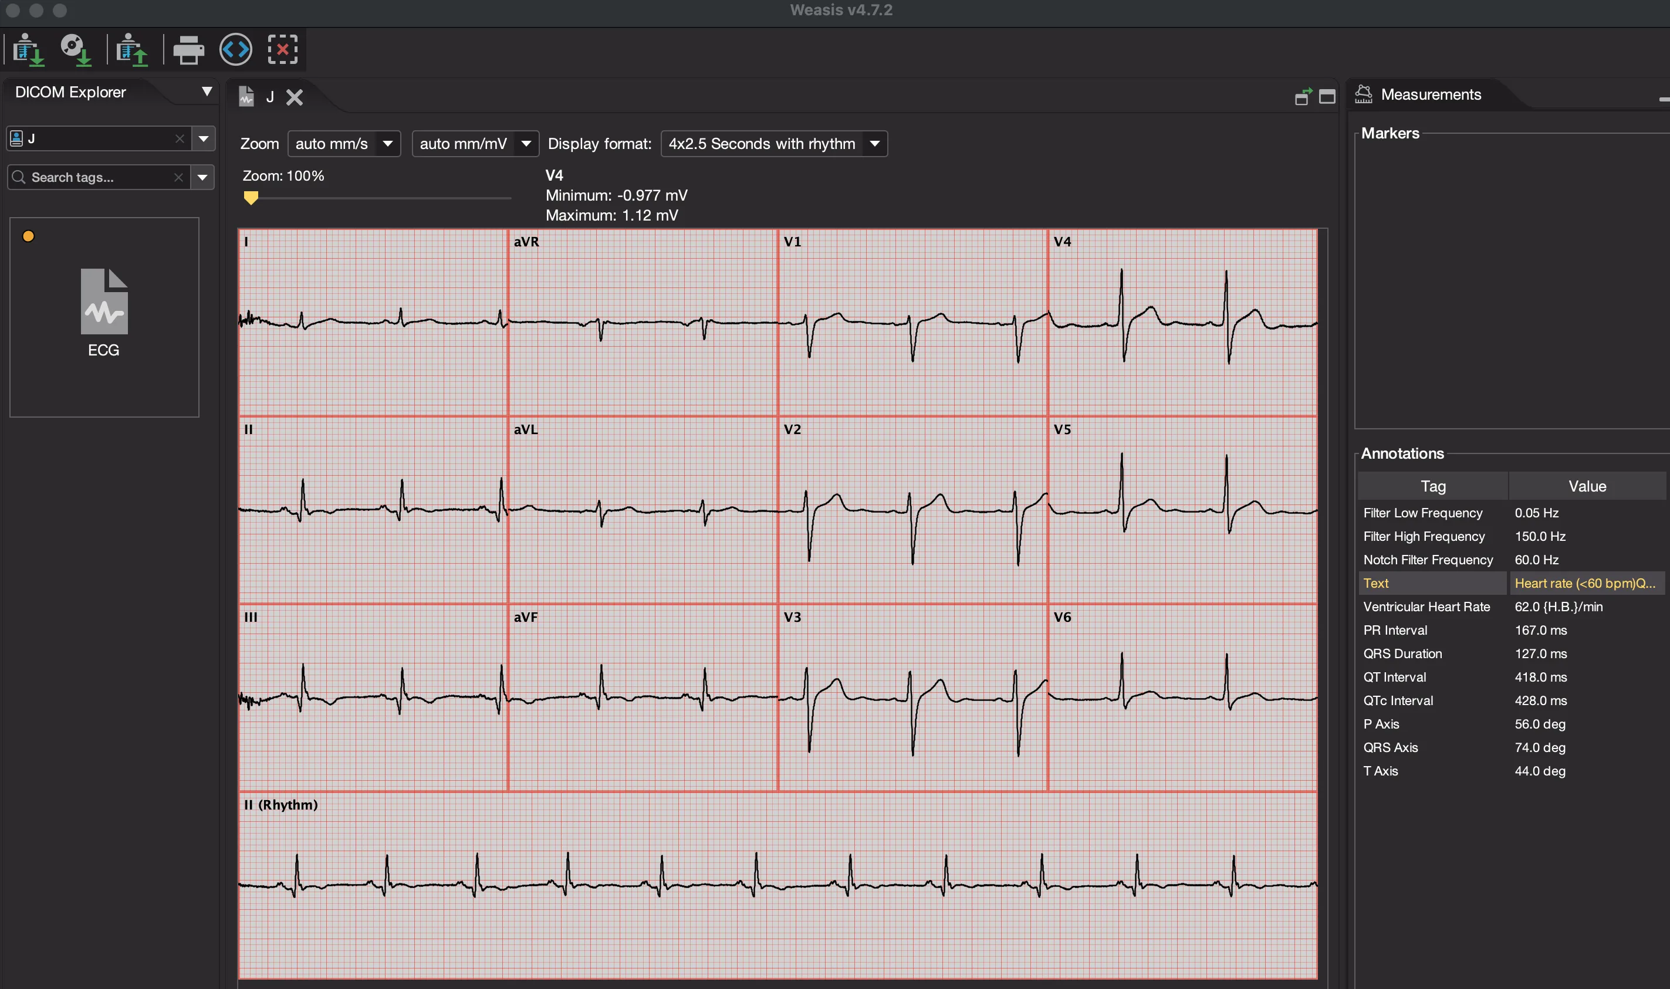Click the Heart rate (<60 bpm) value cell
Screen dimensions: 1670x989
click(1587, 583)
